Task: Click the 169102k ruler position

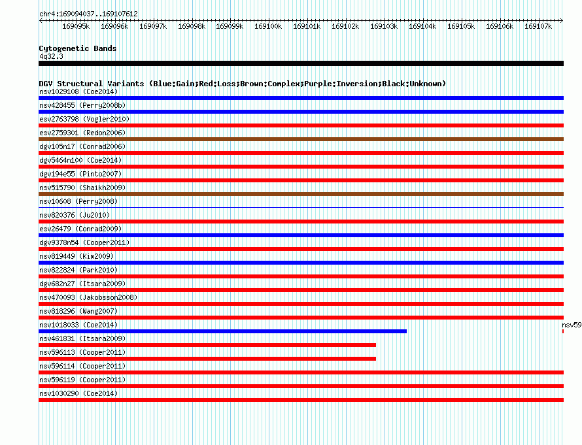Action: point(345,26)
